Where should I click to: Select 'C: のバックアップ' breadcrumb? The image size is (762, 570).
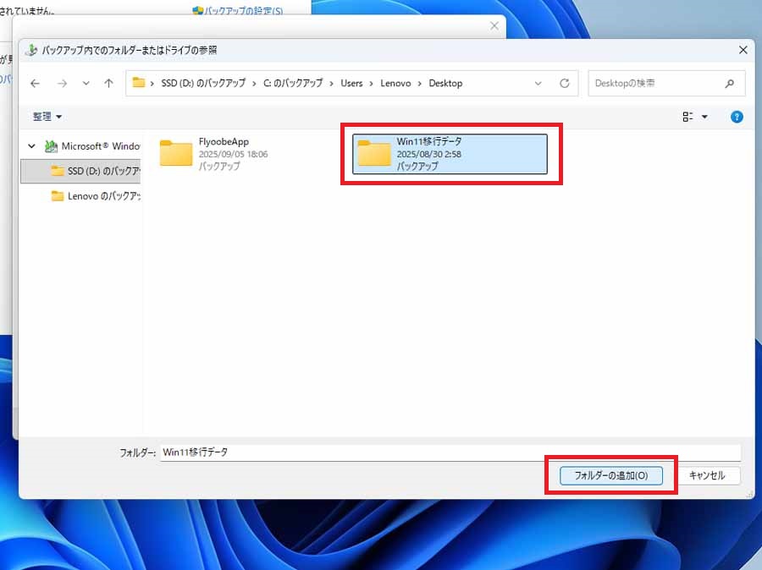click(293, 83)
